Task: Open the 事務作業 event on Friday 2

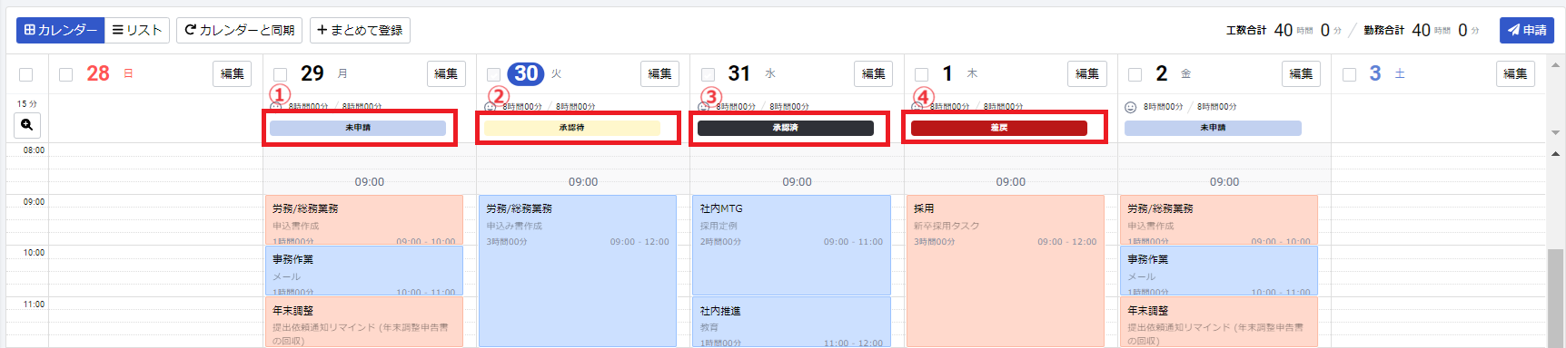Action: [x=1219, y=271]
